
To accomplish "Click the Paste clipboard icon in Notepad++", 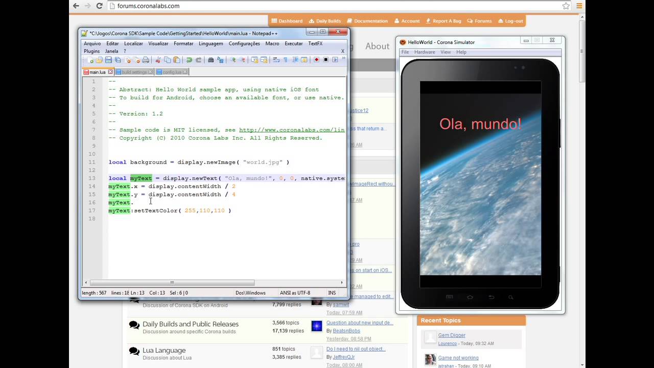I will 177,60.
